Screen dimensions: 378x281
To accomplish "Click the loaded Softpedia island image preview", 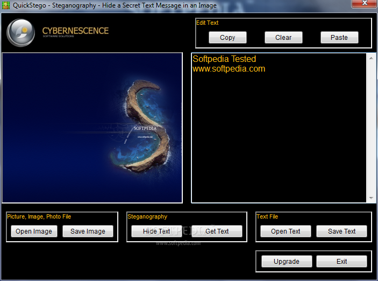I will pyautogui.click(x=92, y=128).
